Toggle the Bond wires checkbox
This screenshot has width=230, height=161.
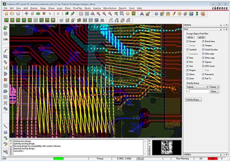(x=203, y=41)
